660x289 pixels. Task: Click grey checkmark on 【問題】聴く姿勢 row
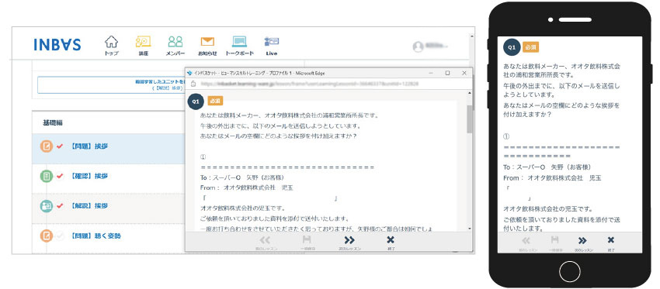coord(60,236)
